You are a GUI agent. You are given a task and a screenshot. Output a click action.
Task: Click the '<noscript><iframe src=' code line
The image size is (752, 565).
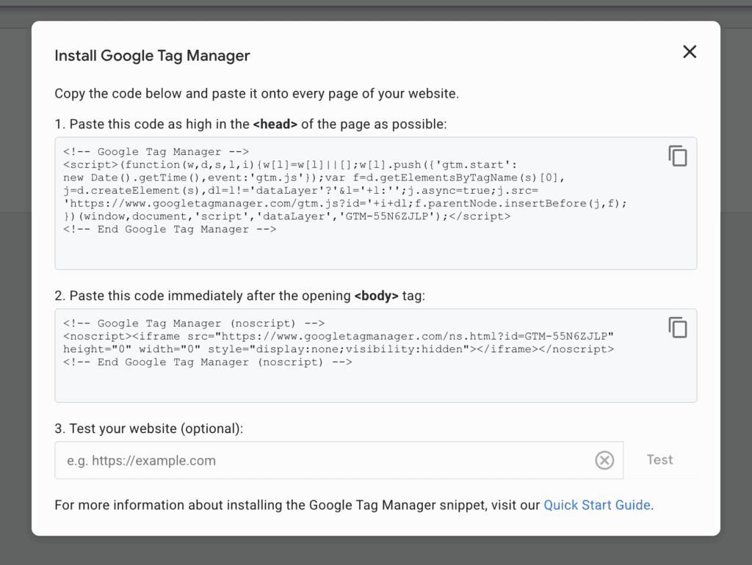point(338,336)
